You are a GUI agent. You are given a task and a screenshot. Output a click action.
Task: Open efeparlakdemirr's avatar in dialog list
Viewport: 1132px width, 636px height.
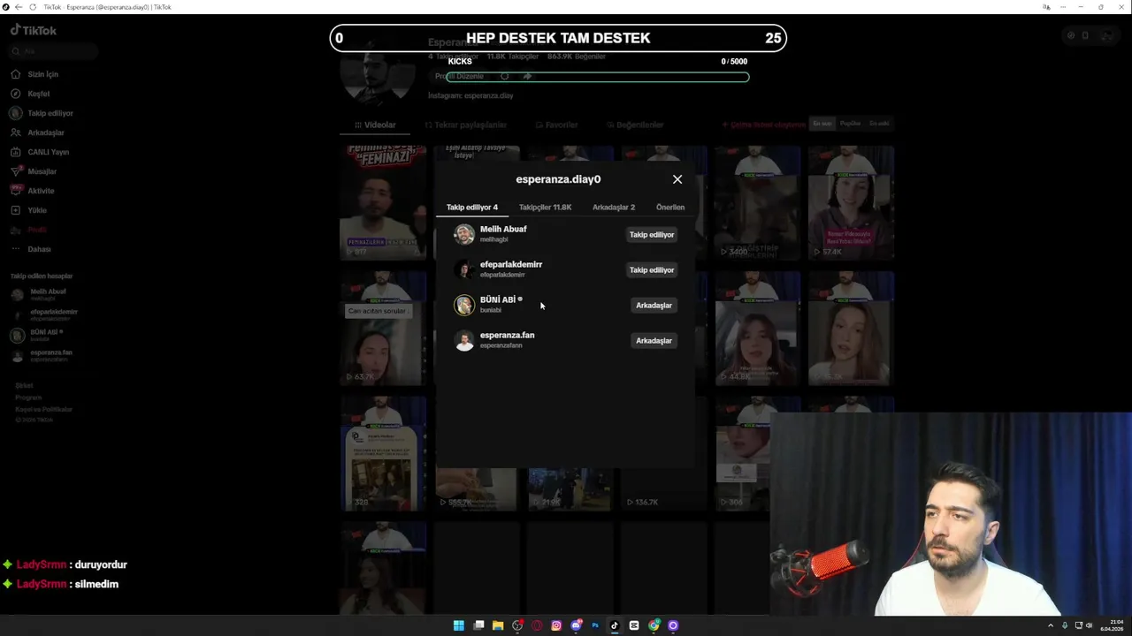464,269
